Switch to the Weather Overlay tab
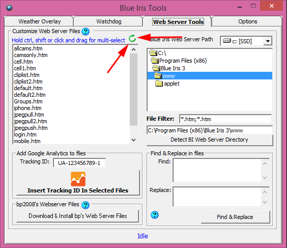 (x=40, y=21)
